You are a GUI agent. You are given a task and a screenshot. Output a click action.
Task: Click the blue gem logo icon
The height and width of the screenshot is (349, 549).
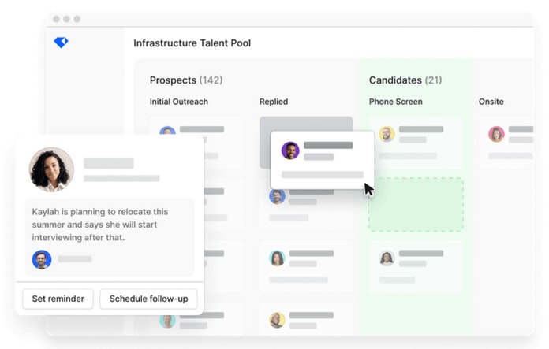[x=61, y=43]
